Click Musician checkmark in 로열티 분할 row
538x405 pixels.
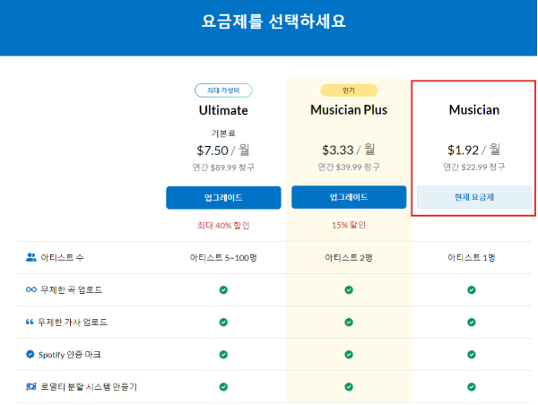pyautogui.click(x=472, y=387)
